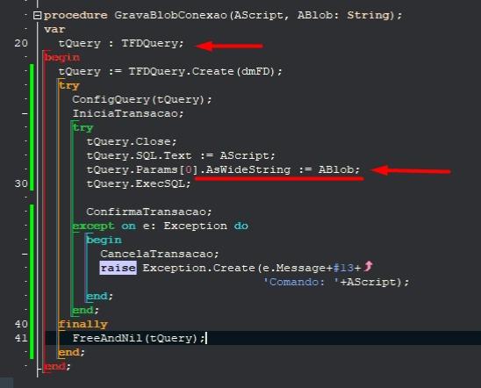481x388 pixels.
Task: Click teal 'end;' closing except block
Action: (x=100, y=296)
